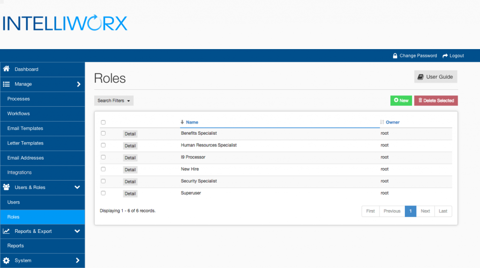Image resolution: width=480 pixels, height=268 pixels.
Task: Expand the System menu chevron
Action: point(77,261)
